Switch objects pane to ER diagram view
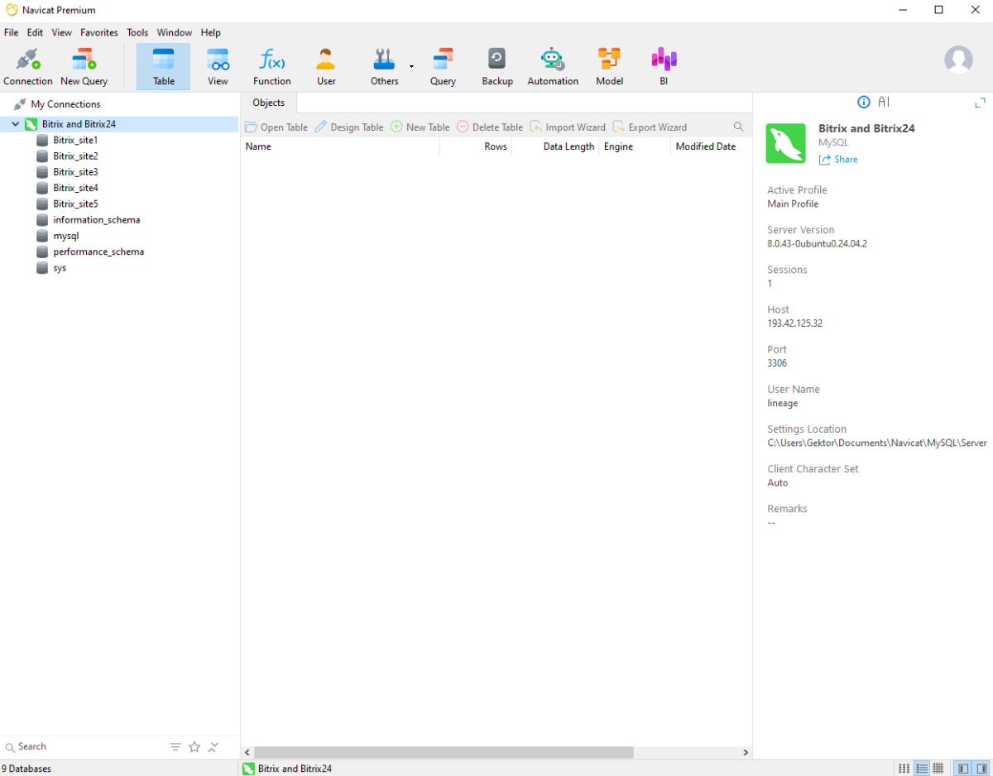 [938, 769]
